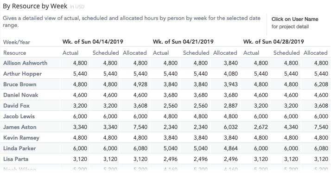
Task: Click David Fox's 2,887 allocated value
Action: pos(231,106)
